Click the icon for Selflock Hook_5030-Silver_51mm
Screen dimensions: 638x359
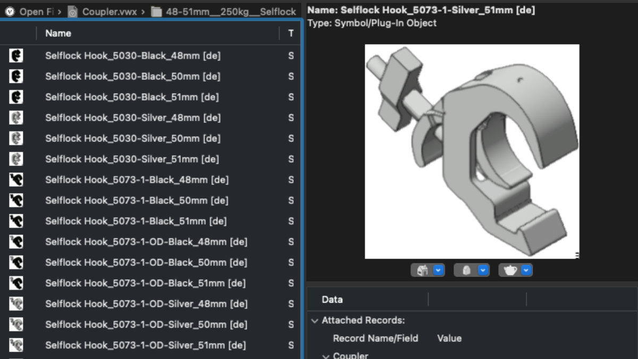coord(16,159)
